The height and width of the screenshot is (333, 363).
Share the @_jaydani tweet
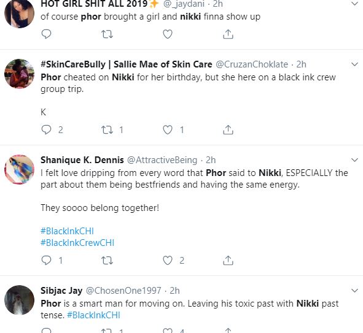(x=228, y=34)
